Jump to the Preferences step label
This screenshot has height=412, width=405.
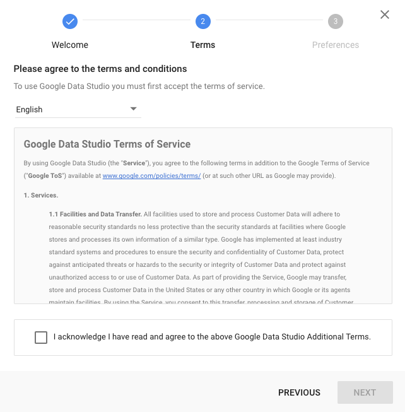[335, 45]
